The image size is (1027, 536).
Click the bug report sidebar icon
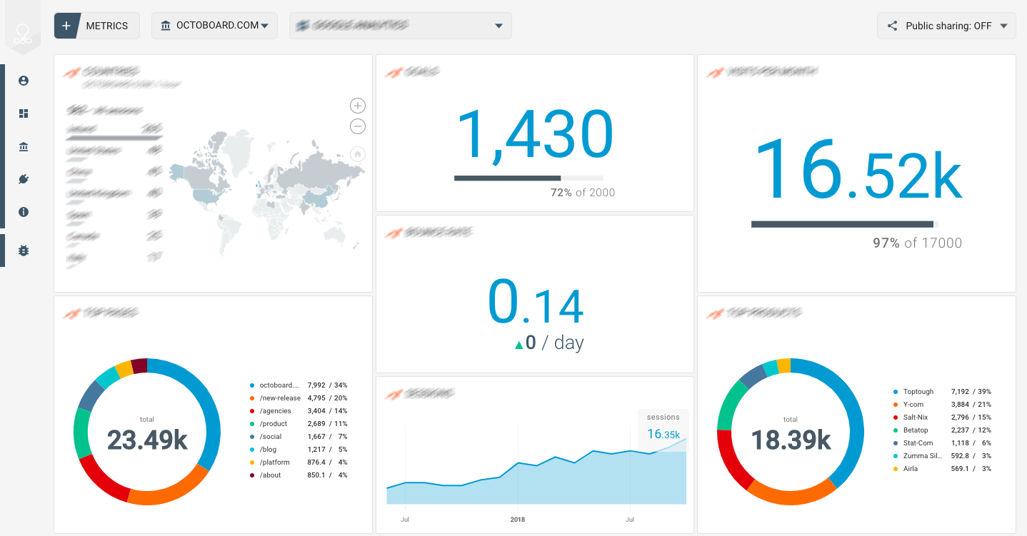[x=24, y=251]
